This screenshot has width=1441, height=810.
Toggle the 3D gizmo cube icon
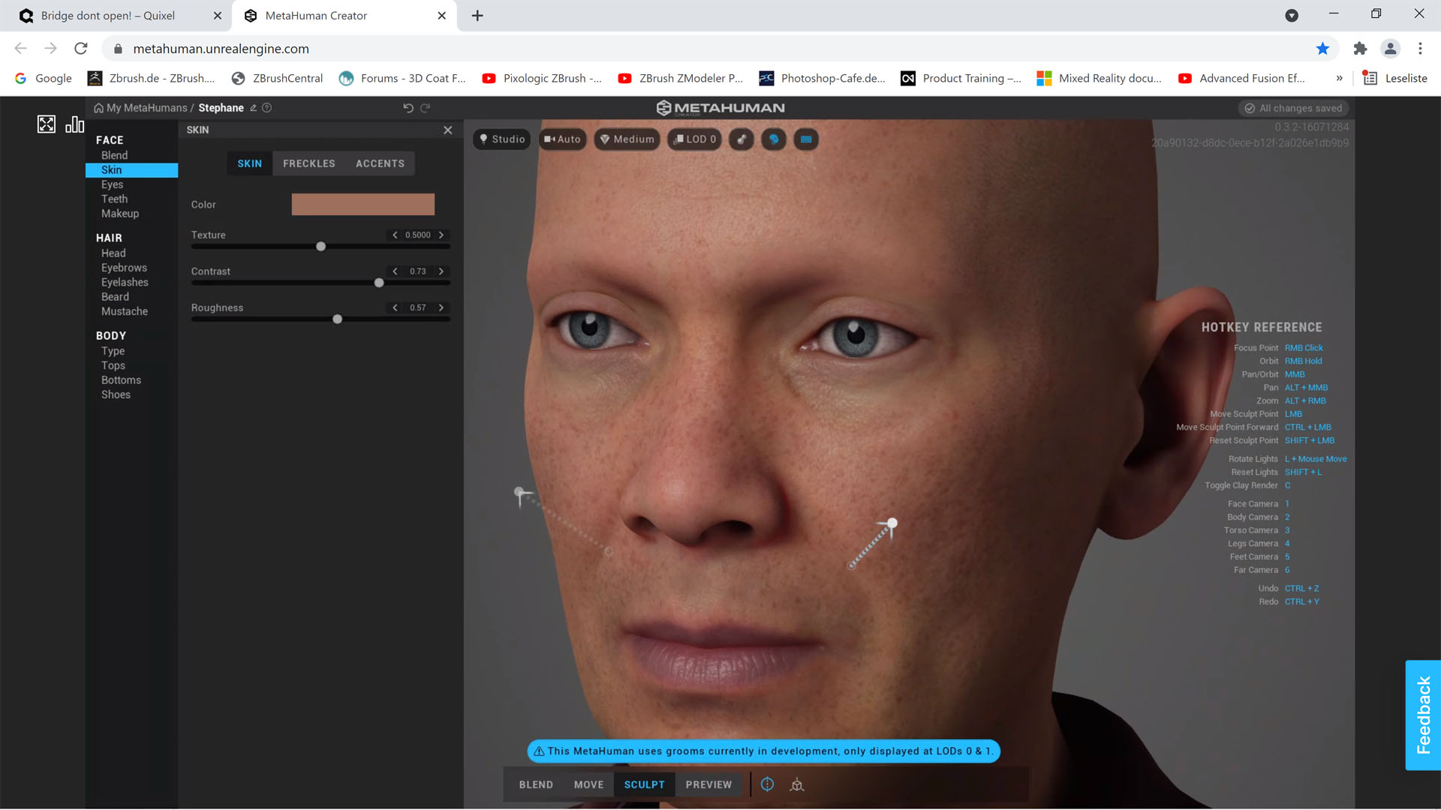coord(797,784)
